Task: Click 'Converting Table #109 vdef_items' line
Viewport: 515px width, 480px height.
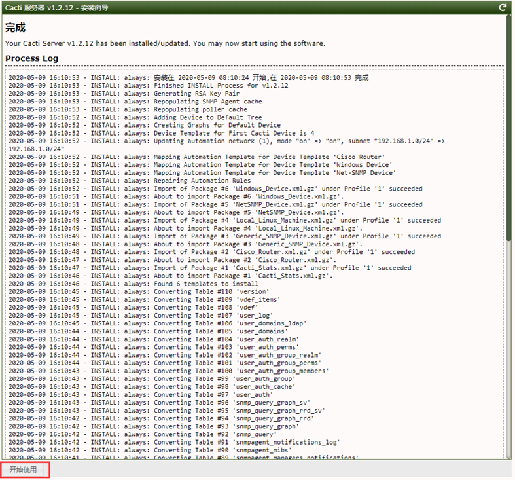Action: point(145,299)
